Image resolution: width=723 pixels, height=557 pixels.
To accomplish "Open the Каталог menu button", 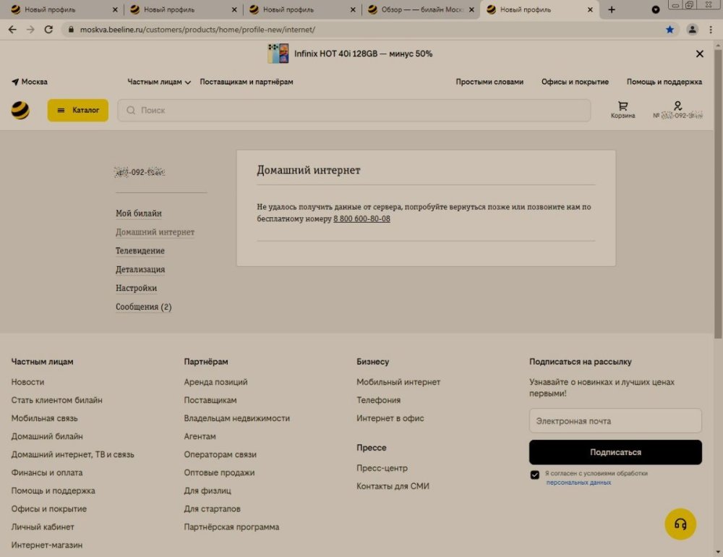I will point(78,110).
